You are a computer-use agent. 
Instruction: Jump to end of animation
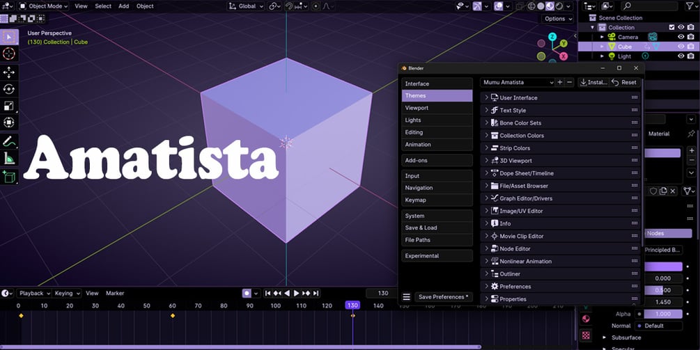pyautogui.click(x=316, y=293)
